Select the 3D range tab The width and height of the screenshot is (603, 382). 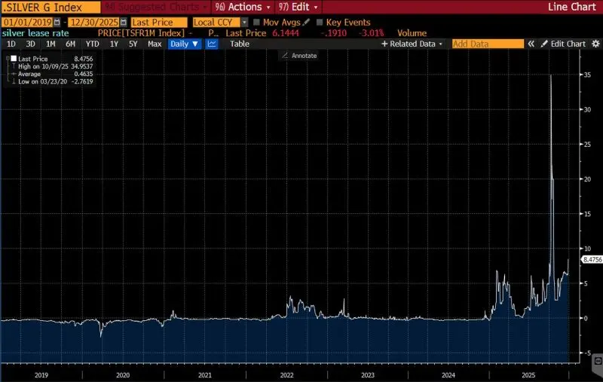coord(30,44)
